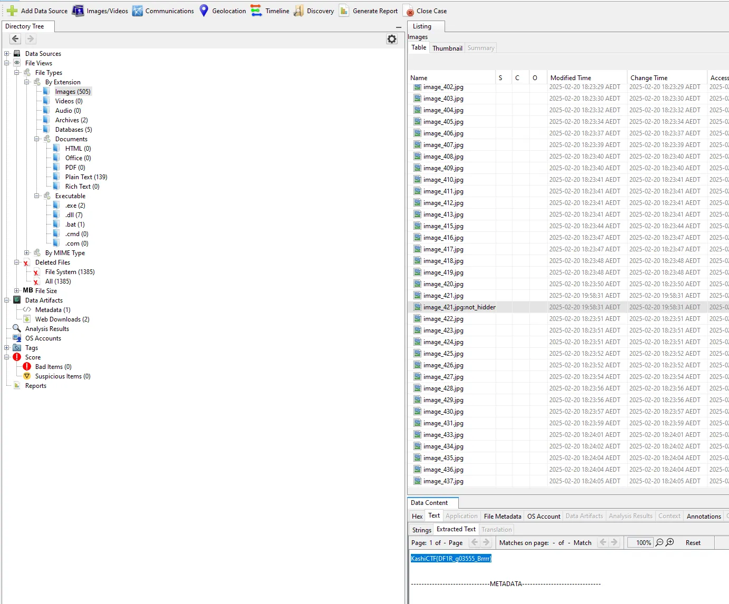729x604 pixels.
Task: Launch the Discovery tool
Action: [299, 11]
